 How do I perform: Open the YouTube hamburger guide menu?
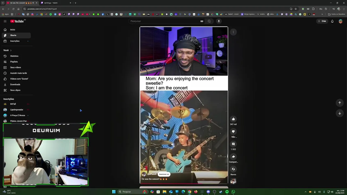tap(5, 21)
